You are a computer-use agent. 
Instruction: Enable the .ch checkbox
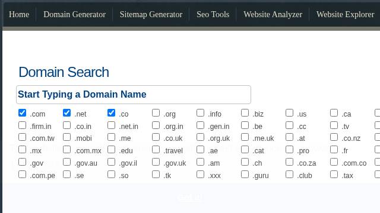click(x=245, y=162)
